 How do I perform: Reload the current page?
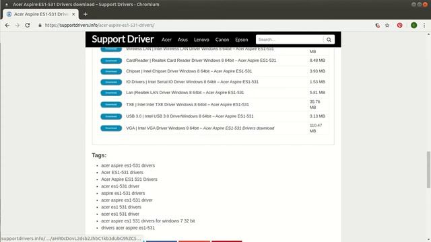pos(28,26)
